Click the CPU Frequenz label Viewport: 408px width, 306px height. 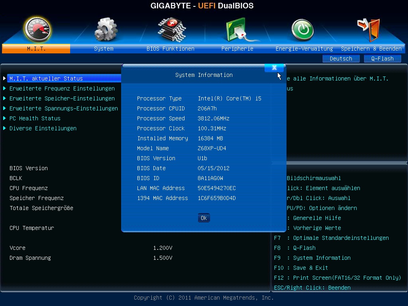(x=29, y=188)
